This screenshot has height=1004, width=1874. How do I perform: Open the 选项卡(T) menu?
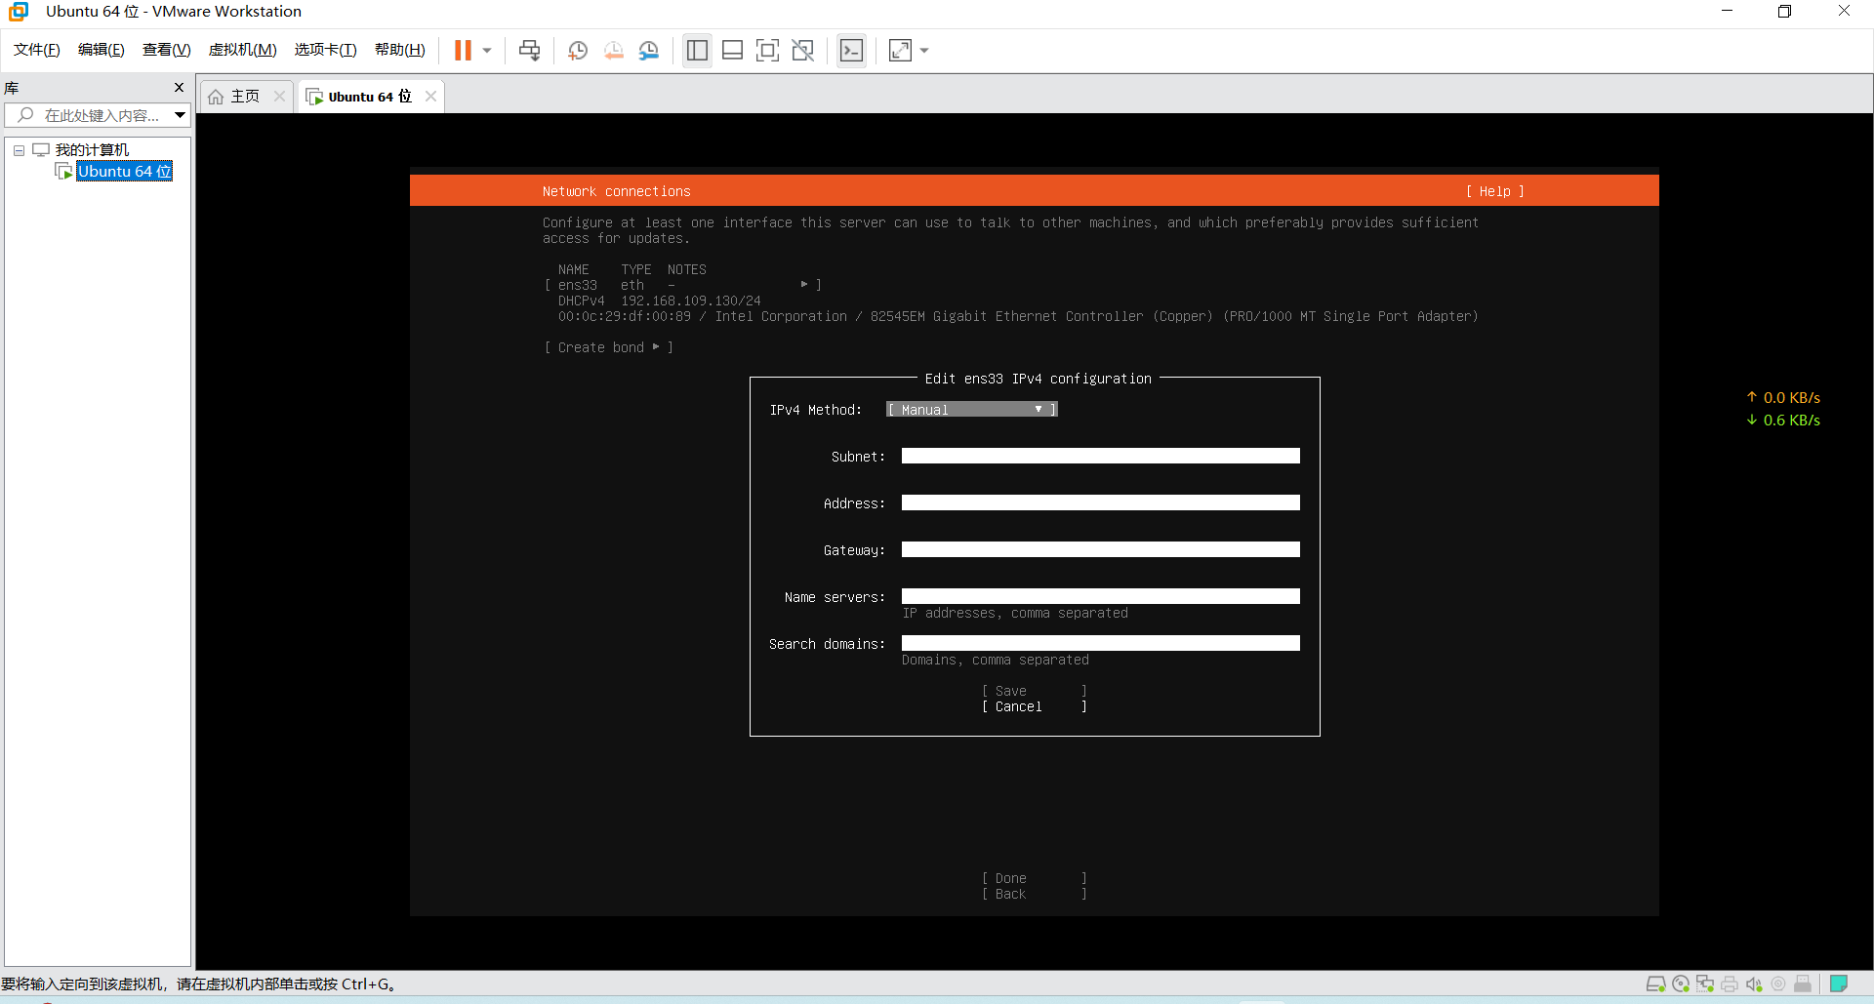pyautogui.click(x=326, y=50)
